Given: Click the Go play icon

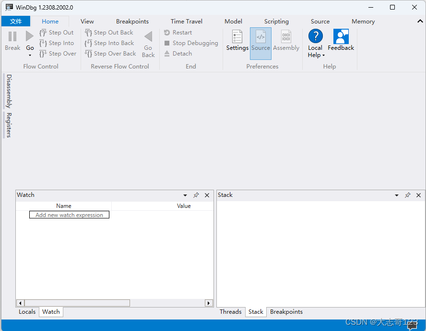Looking at the screenshot, I should (x=29, y=36).
